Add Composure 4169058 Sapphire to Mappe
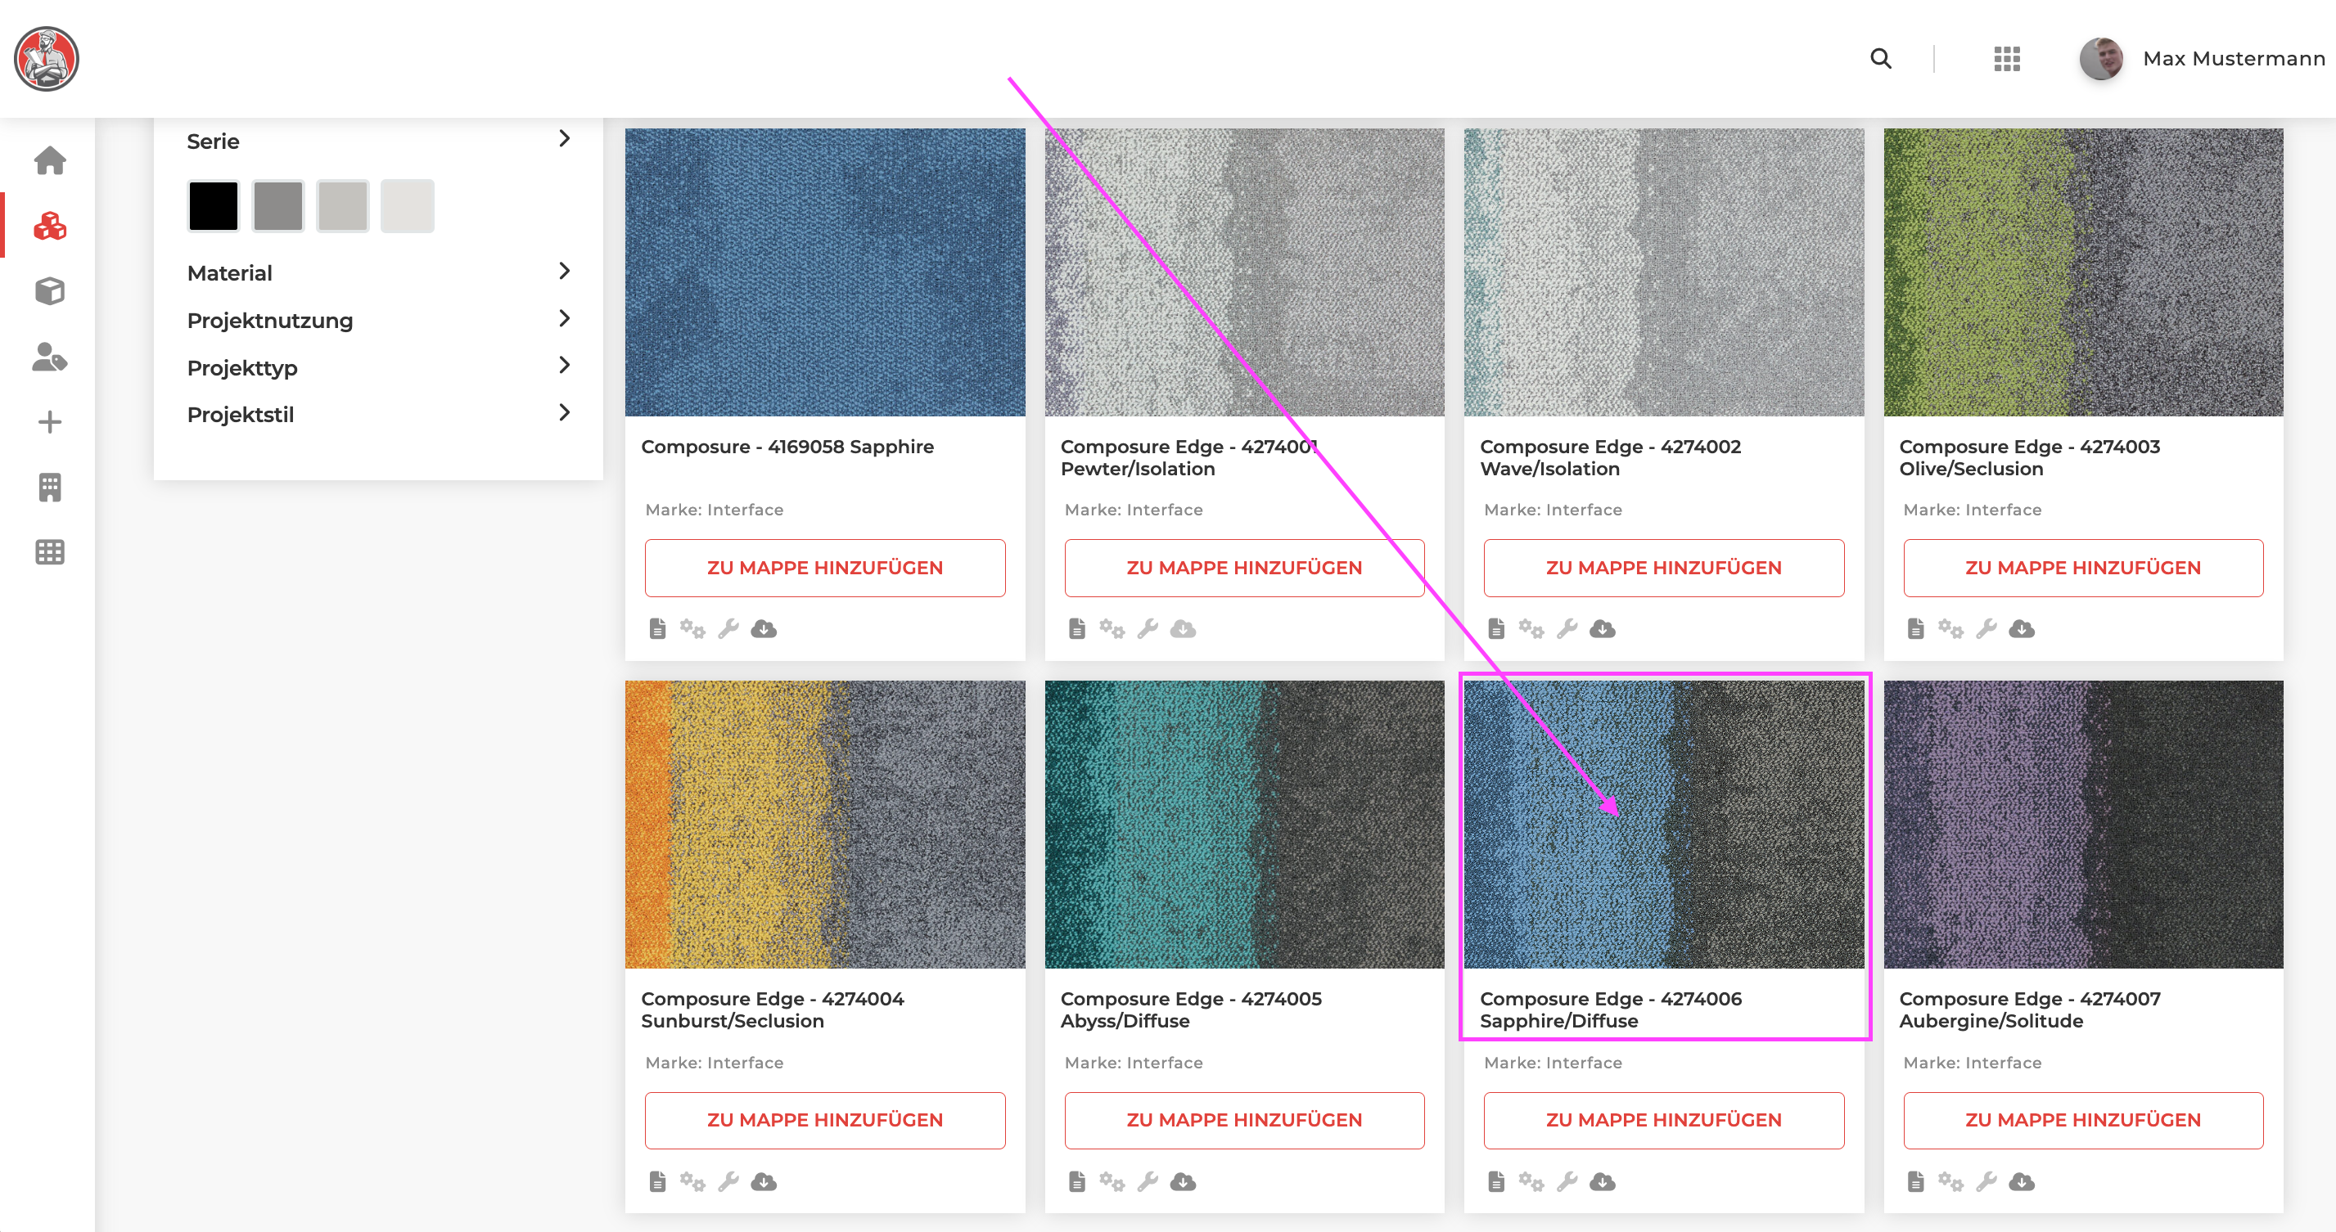 [824, 568]
